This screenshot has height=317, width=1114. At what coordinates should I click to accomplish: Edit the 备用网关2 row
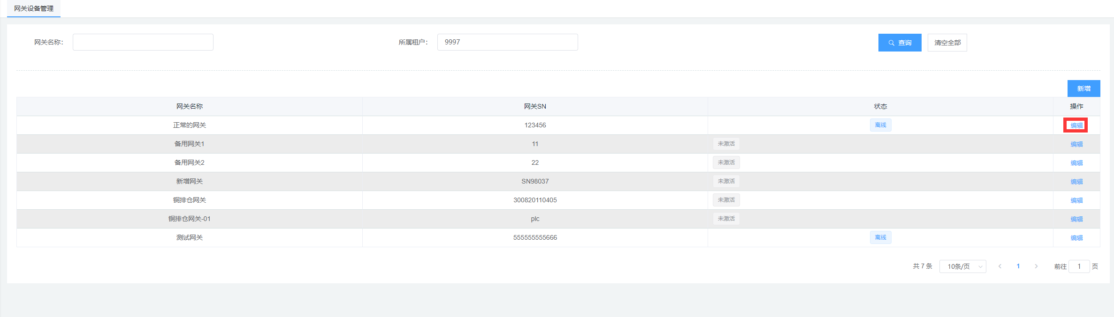[1076, 163]
